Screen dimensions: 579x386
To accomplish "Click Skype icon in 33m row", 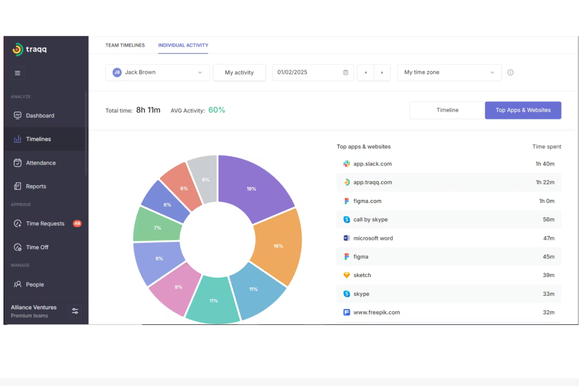I will (347, 294).
